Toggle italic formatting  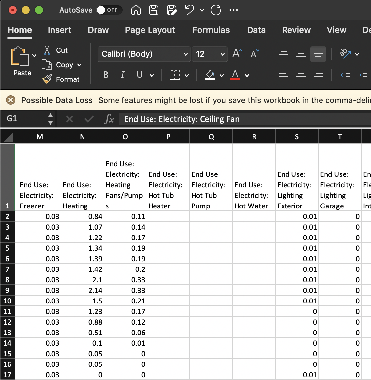122,75
